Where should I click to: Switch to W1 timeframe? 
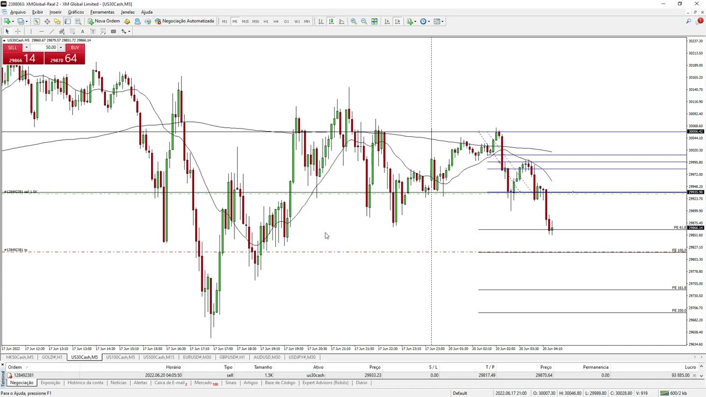tap(297, 22)
